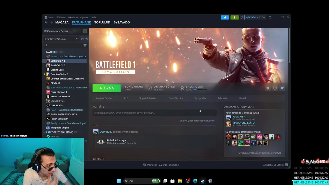Viewport: 329px width, 185px height.
Task: Click the Rütbeli Arkadaşlar achievement icon
Action: 101,142
